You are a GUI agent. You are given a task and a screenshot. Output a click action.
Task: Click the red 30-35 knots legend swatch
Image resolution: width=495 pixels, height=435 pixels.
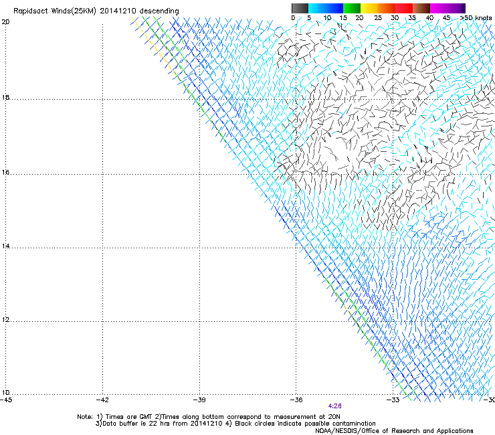[x=404, y=8]
